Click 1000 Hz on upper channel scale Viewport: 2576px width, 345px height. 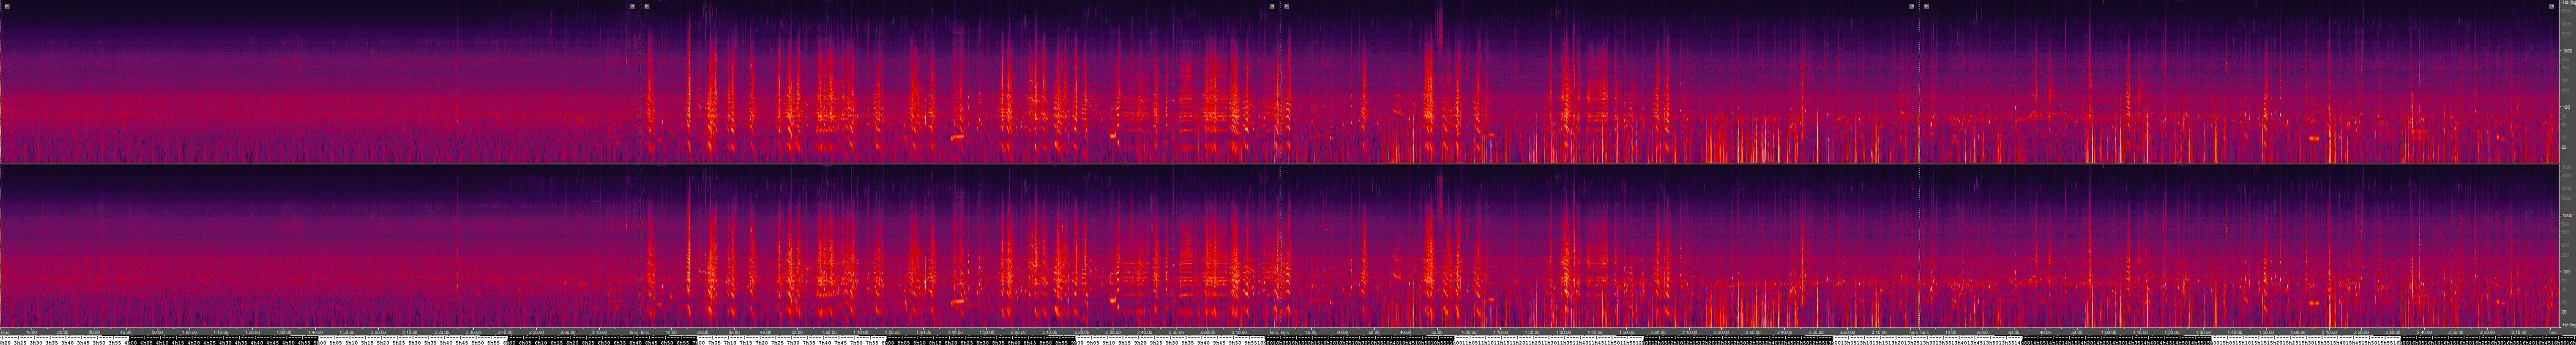(x=2566, y=50)
